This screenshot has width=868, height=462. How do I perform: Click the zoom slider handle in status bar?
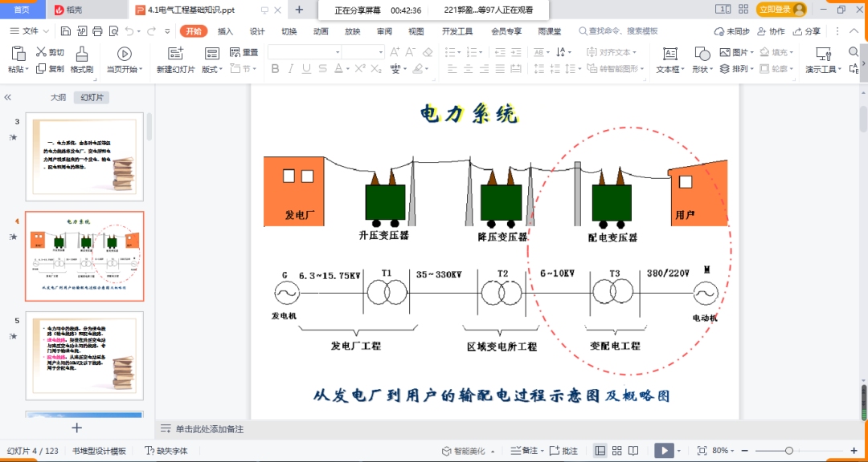pyautogui.click(x=788, y=451)
